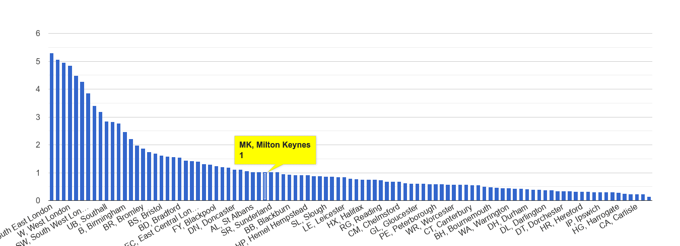The width and height of the screenshot is (680, 246).
Task: Select the LE, Leicester bar
Action: pyautogui.click(x=344, y=189)
